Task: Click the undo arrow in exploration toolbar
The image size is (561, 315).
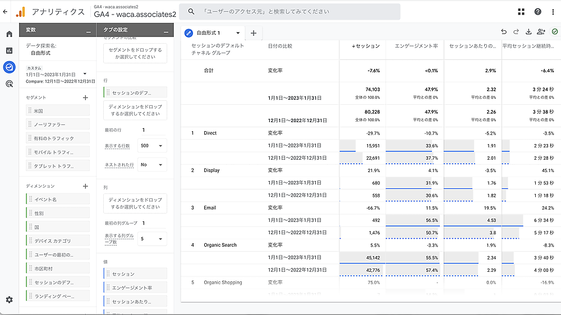Action: [x=504, y=32]
